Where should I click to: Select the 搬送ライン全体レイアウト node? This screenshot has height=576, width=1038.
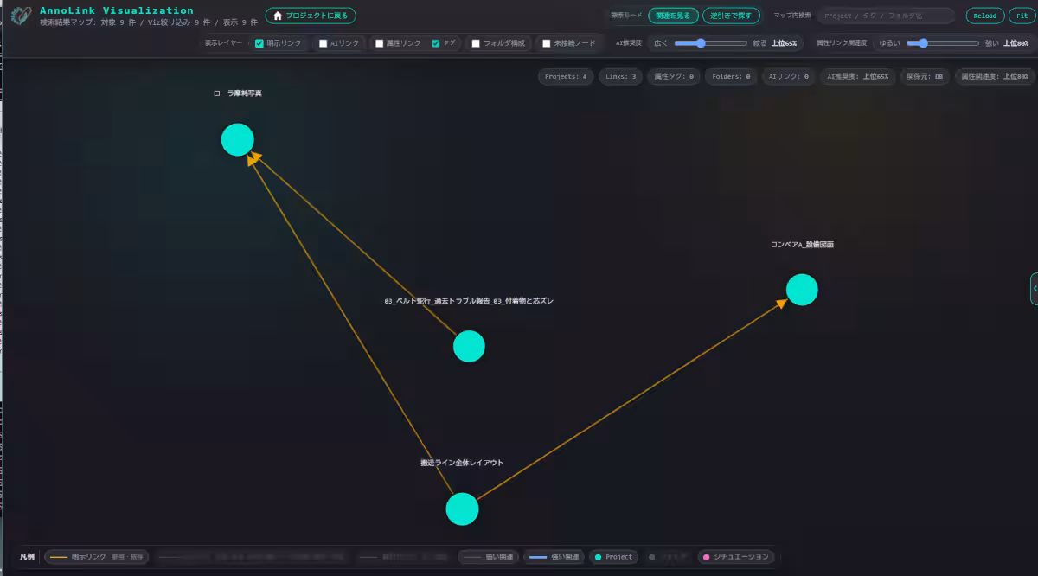[x=462, y=509]
